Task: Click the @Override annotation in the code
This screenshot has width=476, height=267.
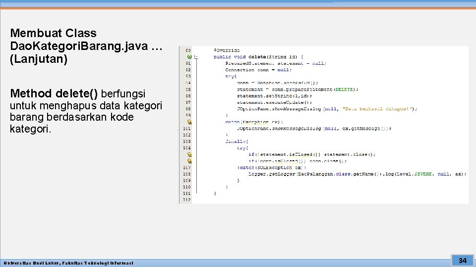Action: [x=227, y=50]
